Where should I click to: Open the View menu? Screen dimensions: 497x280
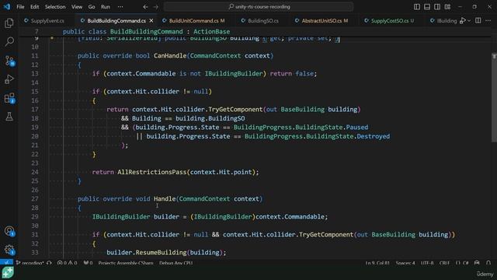tap(77, 7)
